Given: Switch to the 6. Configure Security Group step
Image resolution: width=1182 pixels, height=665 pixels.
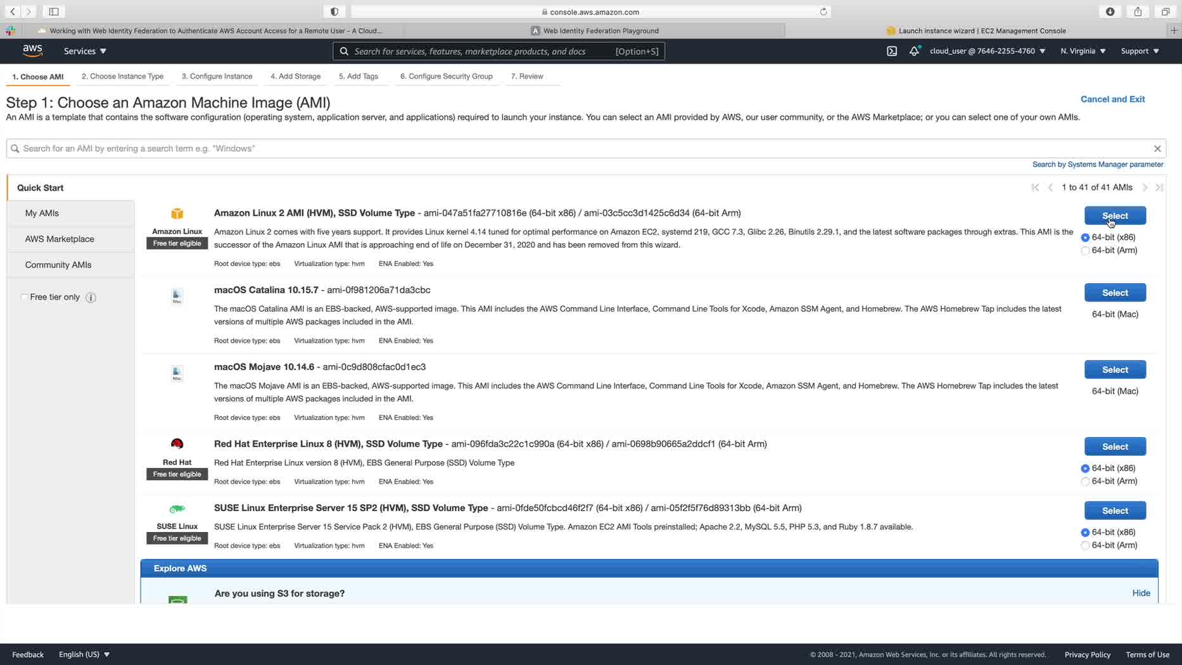Looking at the screenshot, I should tap(447, 77).
